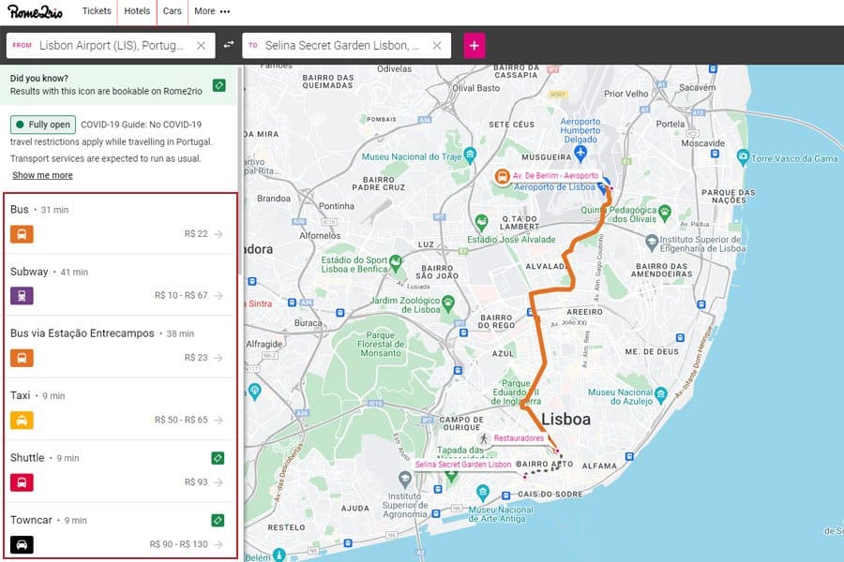
Task: Swap origin and destination arrows
Action: point(229,45)
